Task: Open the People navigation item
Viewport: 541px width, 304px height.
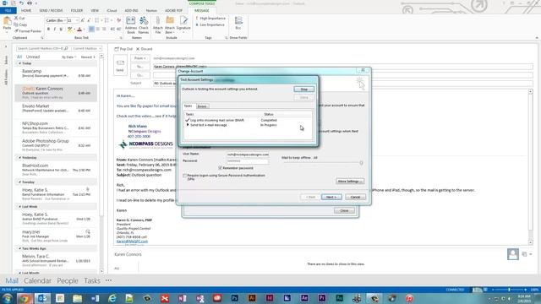Action: 68,281
